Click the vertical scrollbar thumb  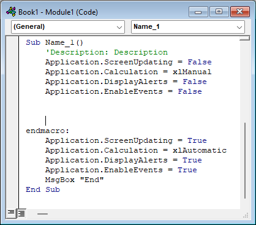pos(245,161)
